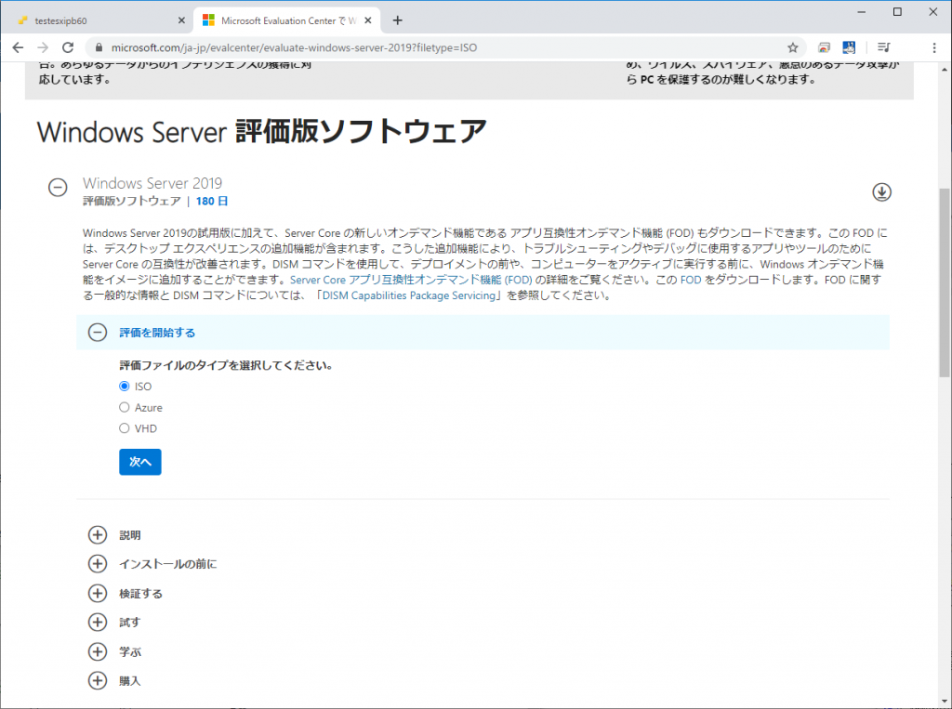
Task: Minimize the browser window
Action: [x=862, y=11]
